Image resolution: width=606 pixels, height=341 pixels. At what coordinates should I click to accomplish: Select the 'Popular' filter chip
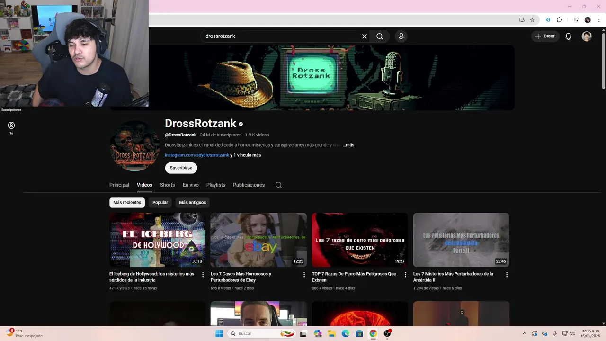point(160,202)
